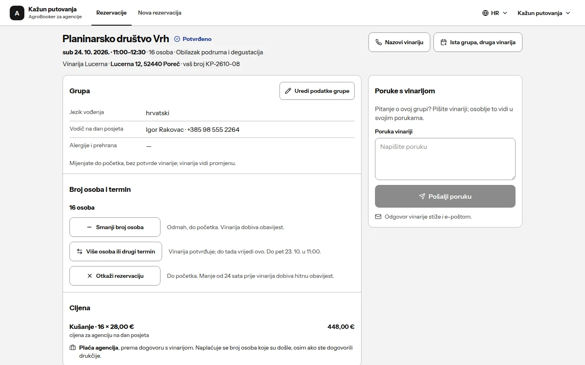Click the envelope icon near Odgovor vinarije
Image resolution: width=585 pixels, height=365 pixels.
[378, 217]
